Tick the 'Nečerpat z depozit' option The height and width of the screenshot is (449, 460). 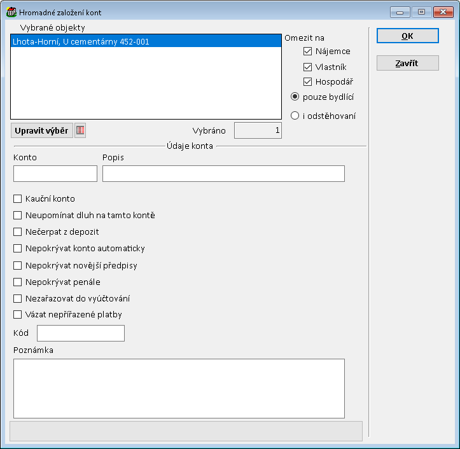[18, 232]
